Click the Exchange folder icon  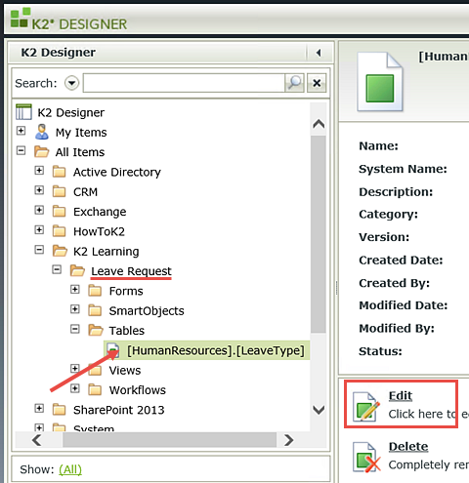[x=59, y=212]
